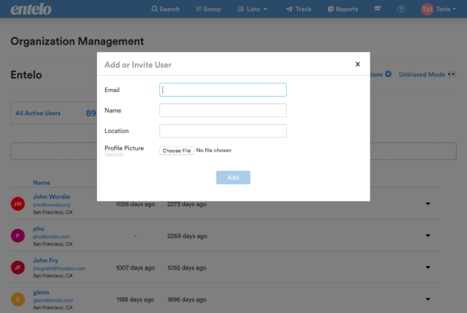Open Reports in top navigation

pyautogui.click(x=343, y=9)
